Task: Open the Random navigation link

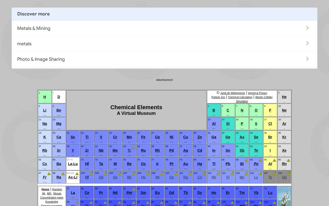Action: coord(57,189)
